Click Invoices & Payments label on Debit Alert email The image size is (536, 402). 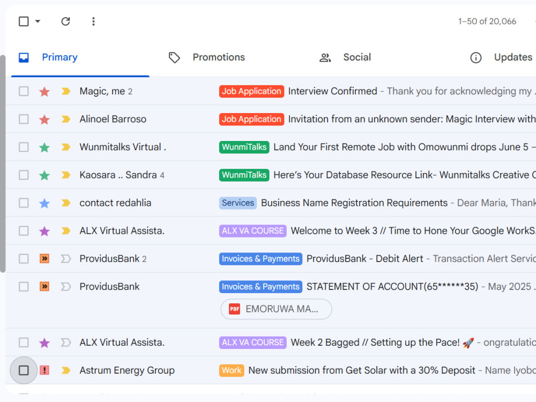(260, 259)
